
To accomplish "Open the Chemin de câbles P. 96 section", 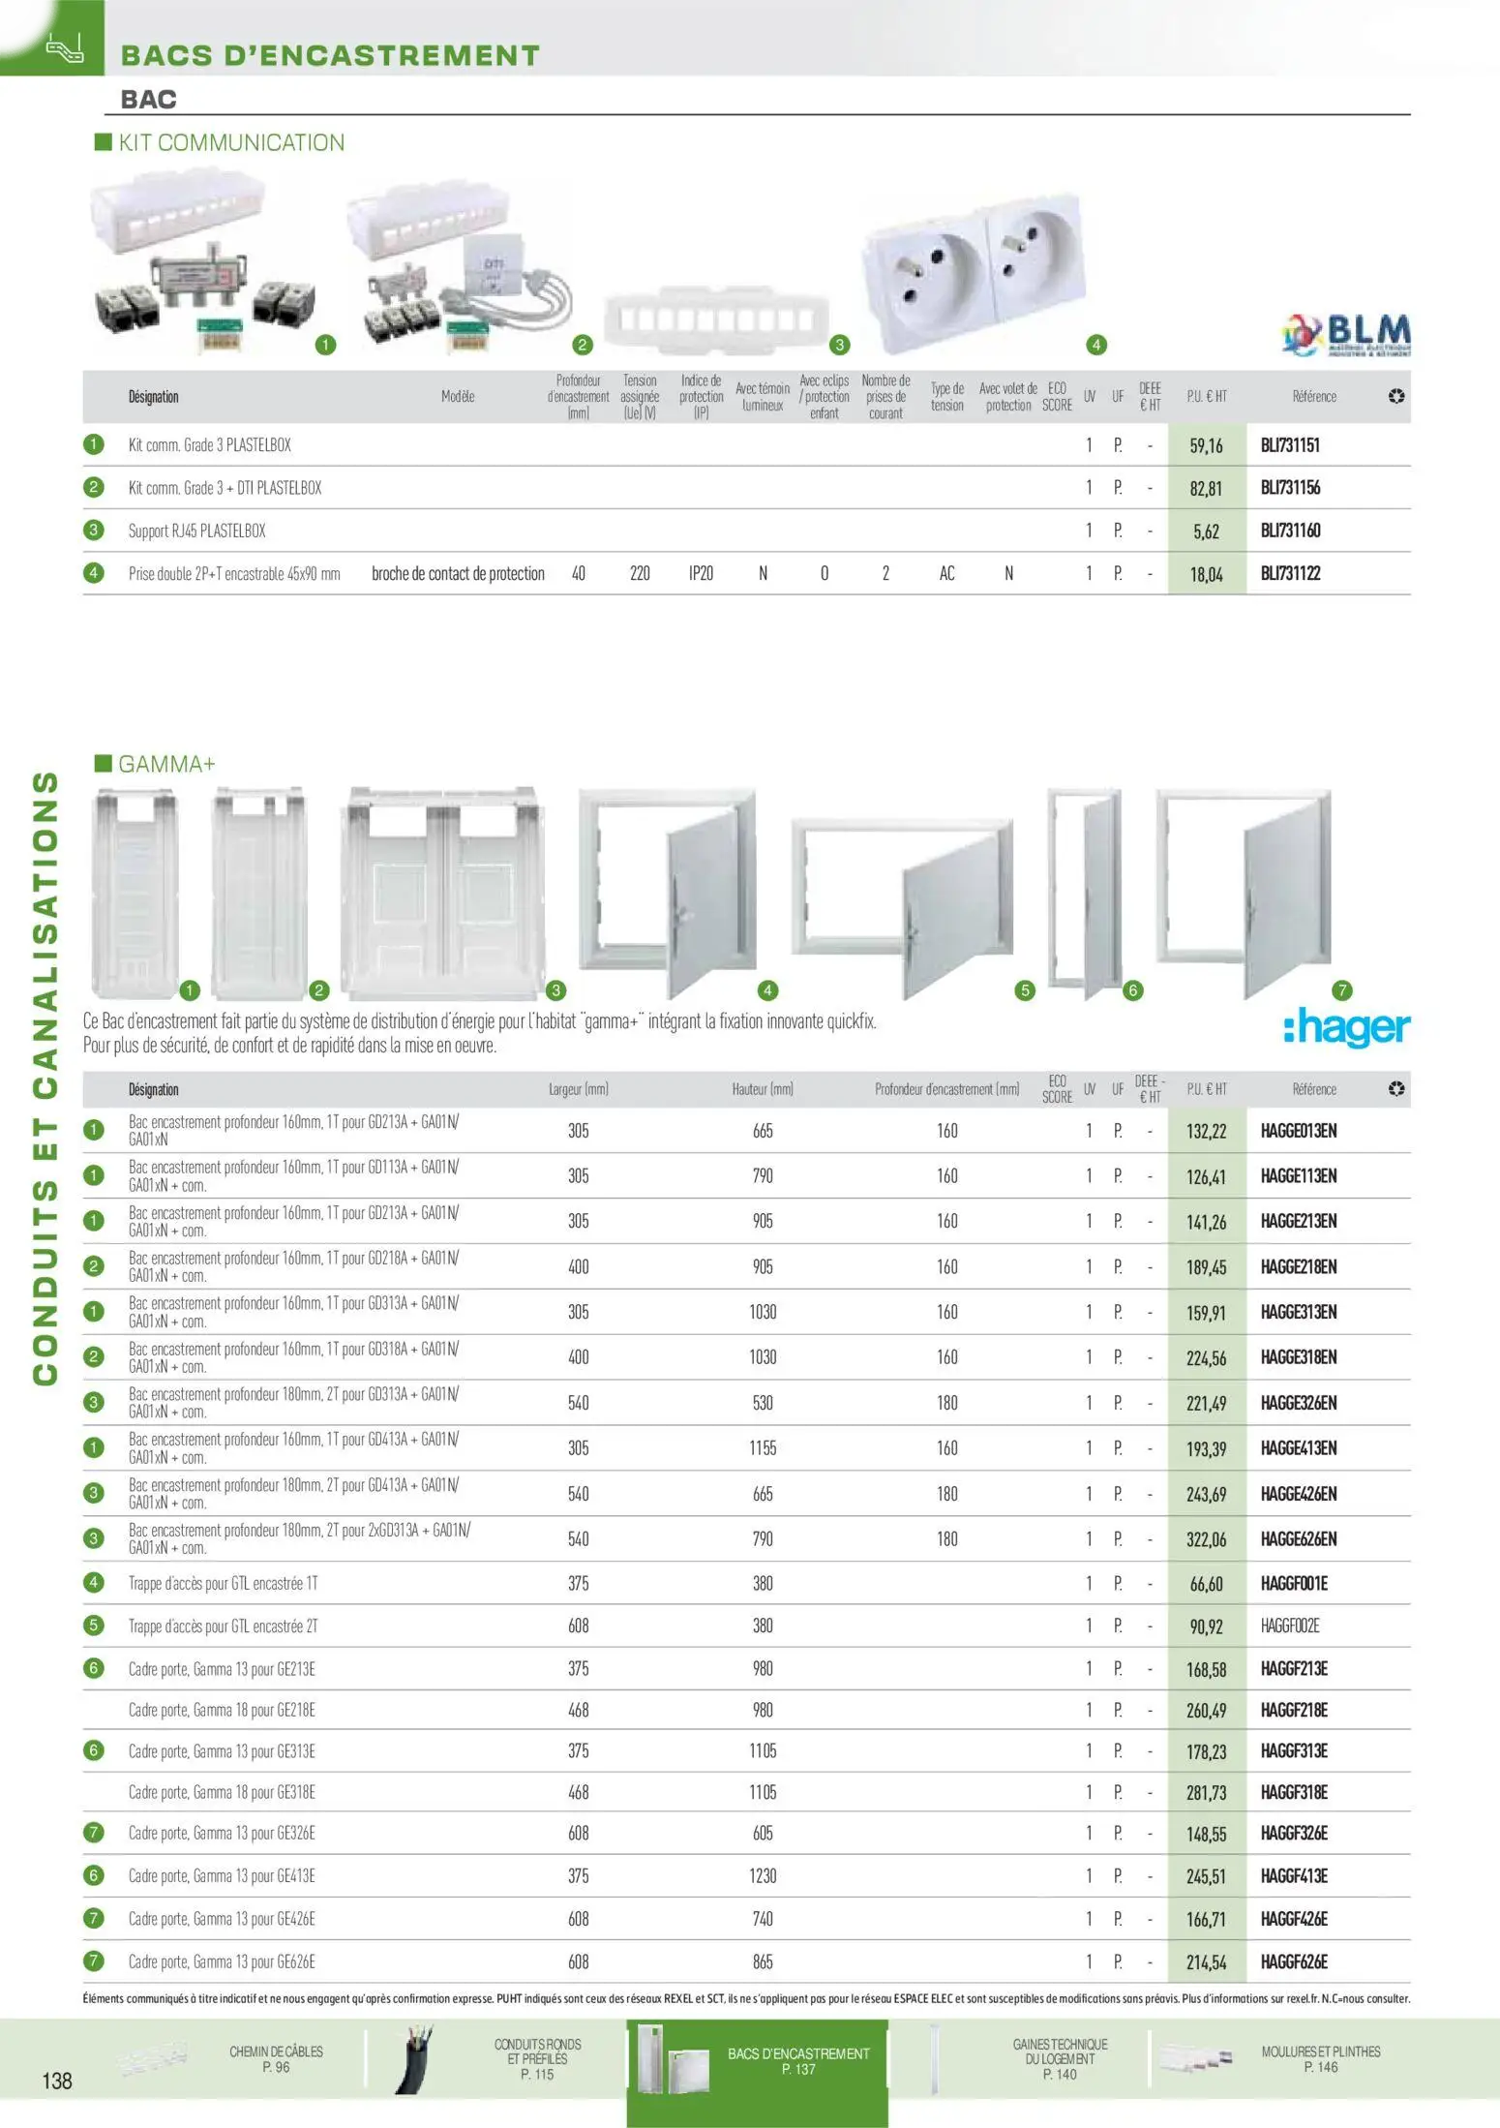I will click(276, 2058).
